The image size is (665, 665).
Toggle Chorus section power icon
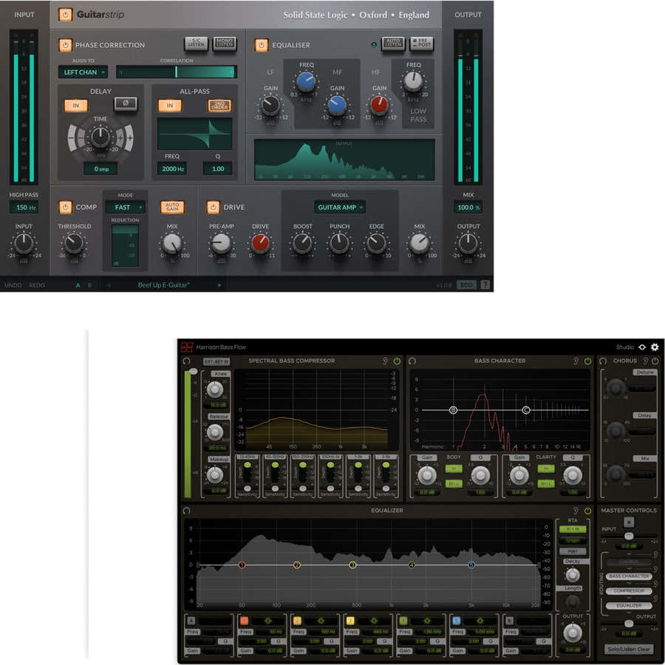tap(655, 361)
